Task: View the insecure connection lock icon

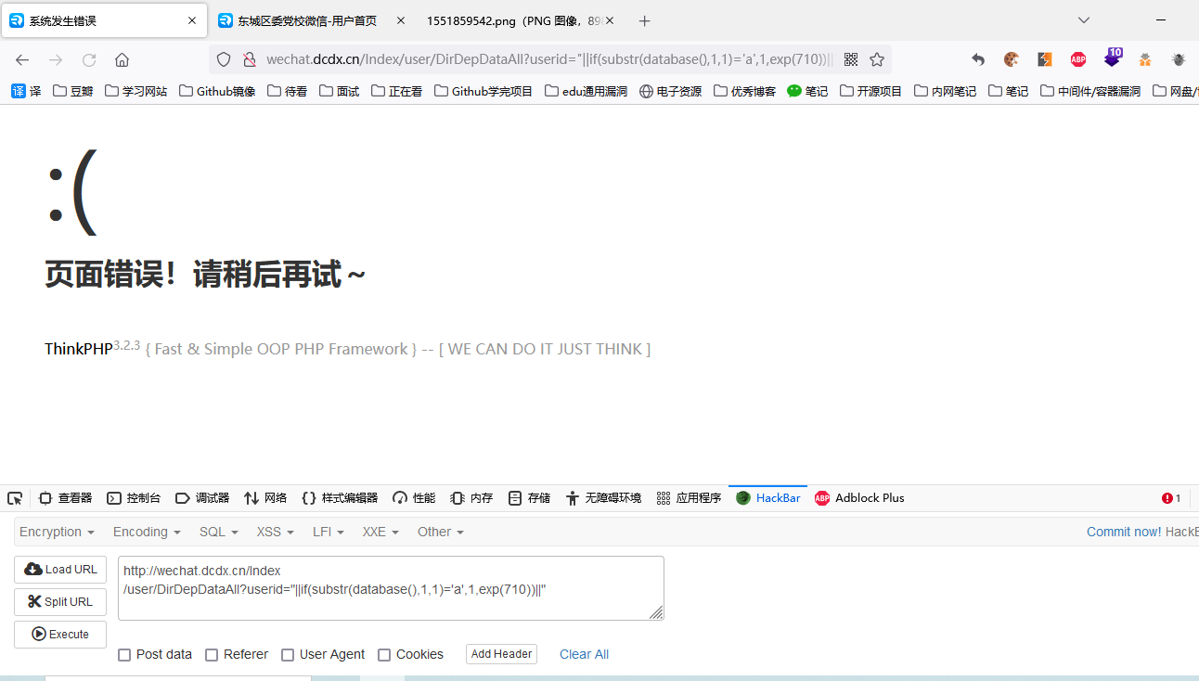Action: [x=249, y=59]
